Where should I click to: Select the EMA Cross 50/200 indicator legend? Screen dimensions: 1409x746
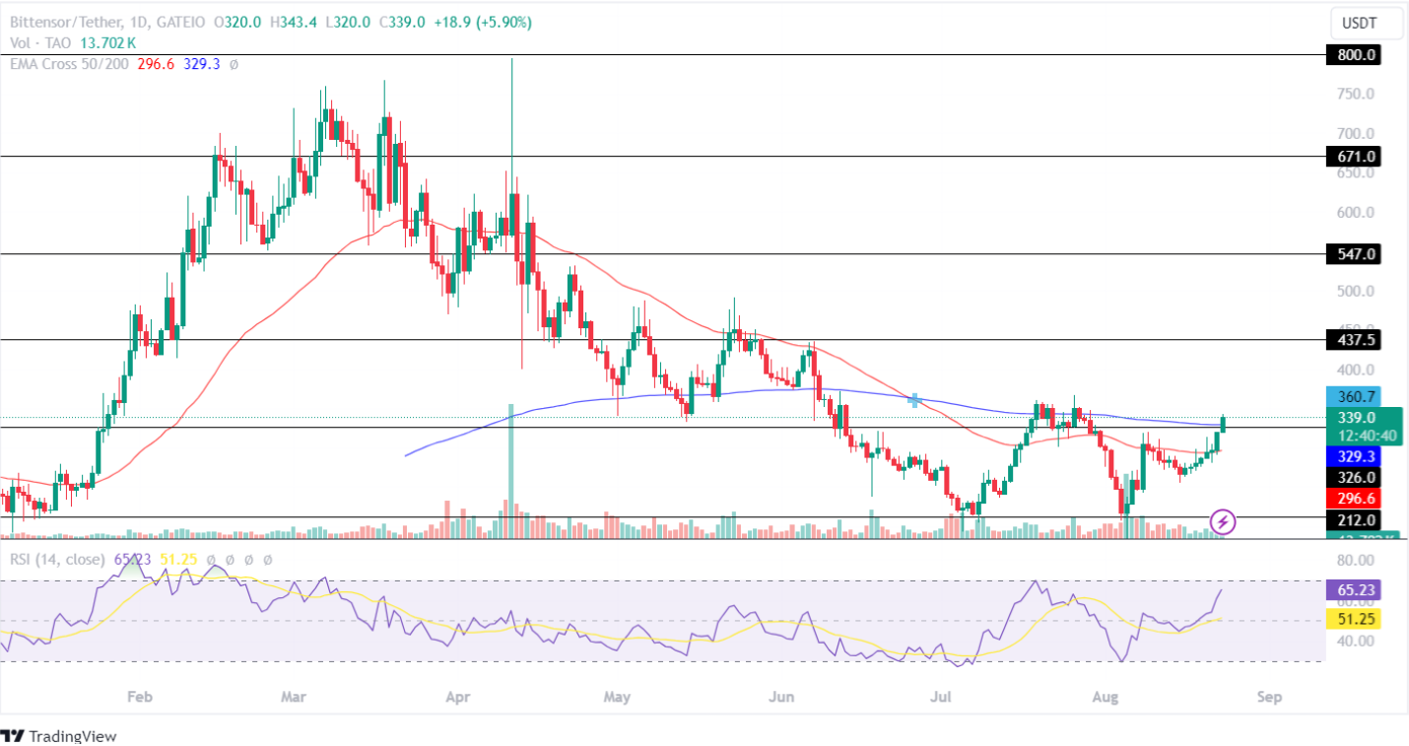(69, 64)
